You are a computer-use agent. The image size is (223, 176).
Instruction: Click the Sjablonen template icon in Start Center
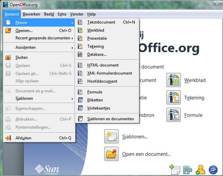pos(111,136)
